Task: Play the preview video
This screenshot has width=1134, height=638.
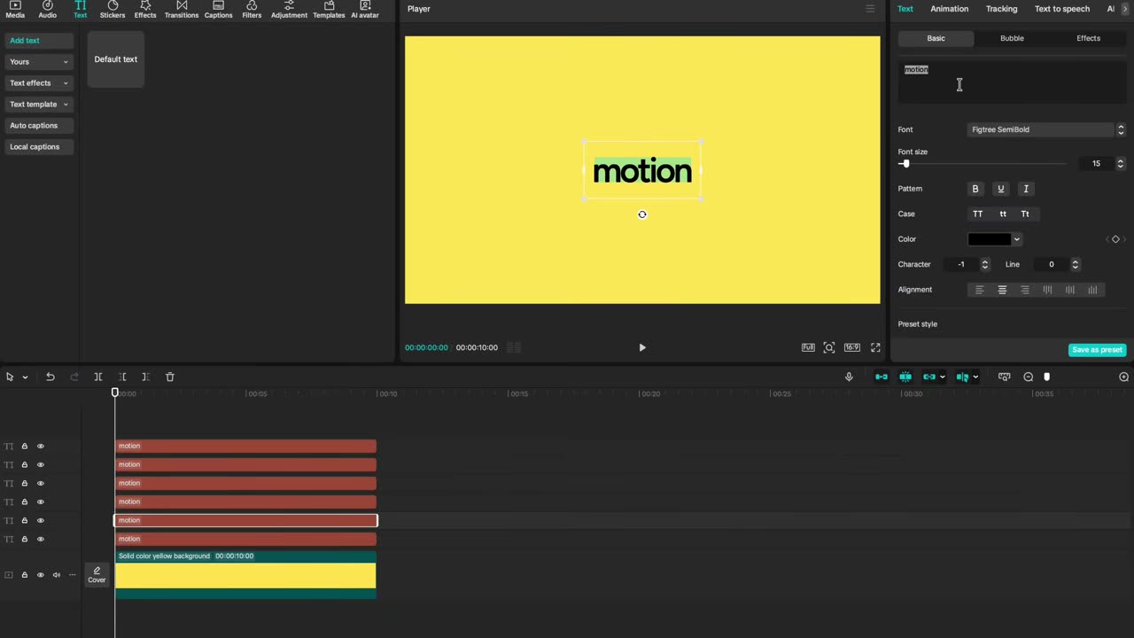Action: pos(642,347)
